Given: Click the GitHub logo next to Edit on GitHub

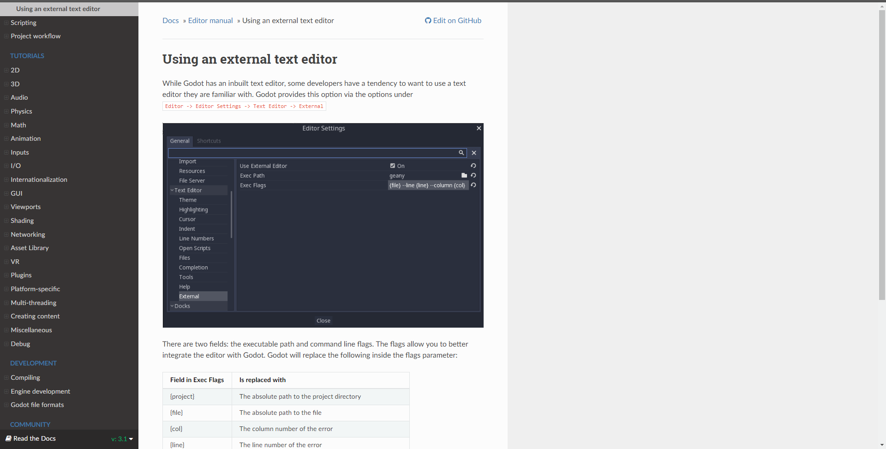Looking at the screenshot, I should tap(428, 20).
